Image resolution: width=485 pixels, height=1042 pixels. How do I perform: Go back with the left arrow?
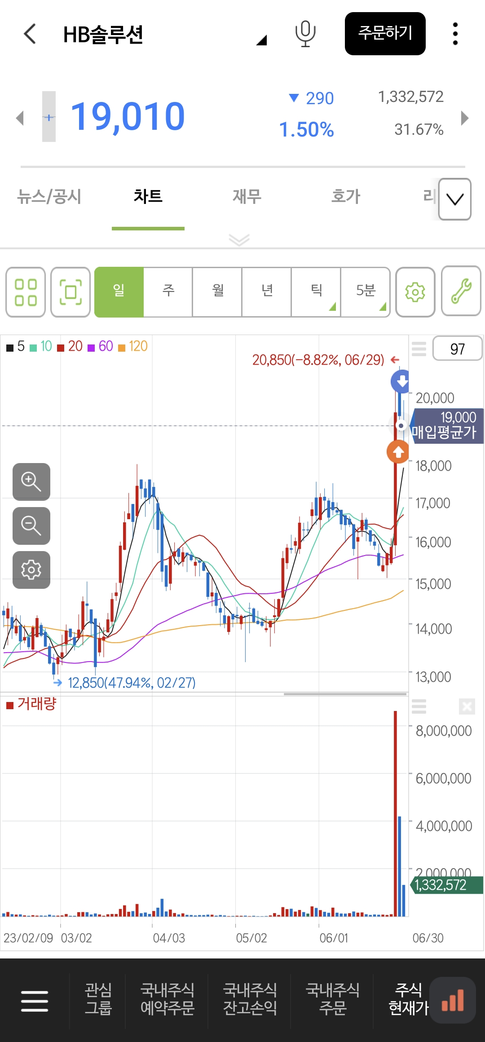click(30, 34)
